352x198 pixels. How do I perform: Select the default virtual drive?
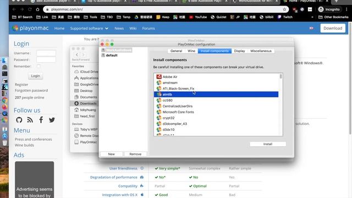tap(112, 55)
